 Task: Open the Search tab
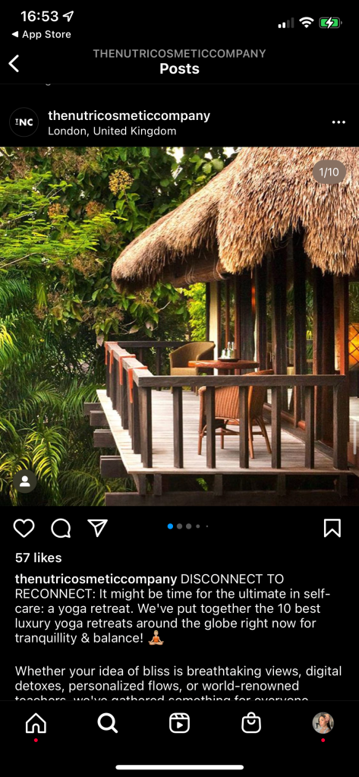click(x=108, y=724)
